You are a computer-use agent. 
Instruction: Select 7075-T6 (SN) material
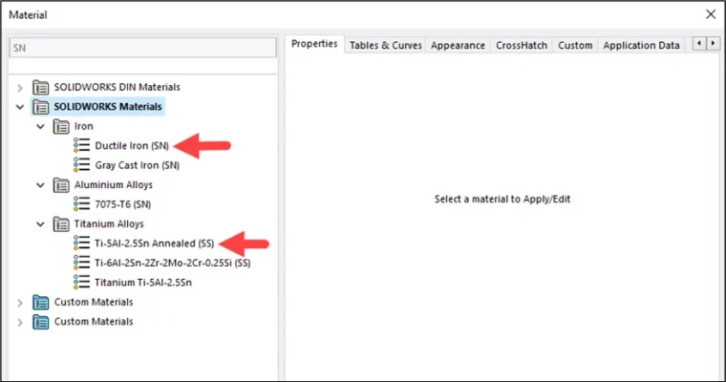[122, 204]
